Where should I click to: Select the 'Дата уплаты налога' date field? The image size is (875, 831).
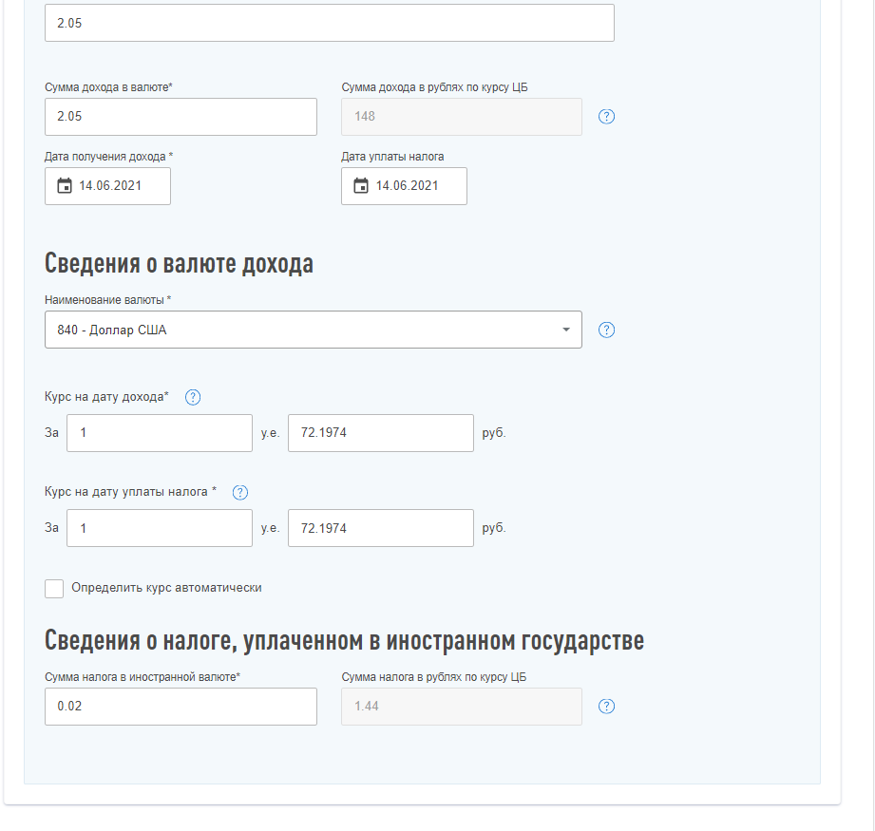pyautogui.click(x=415, y=186)
